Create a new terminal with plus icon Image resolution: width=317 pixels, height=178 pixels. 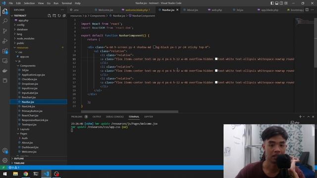point(300,117)
